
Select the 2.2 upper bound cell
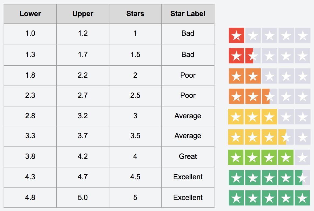click(x=83, y=75)
